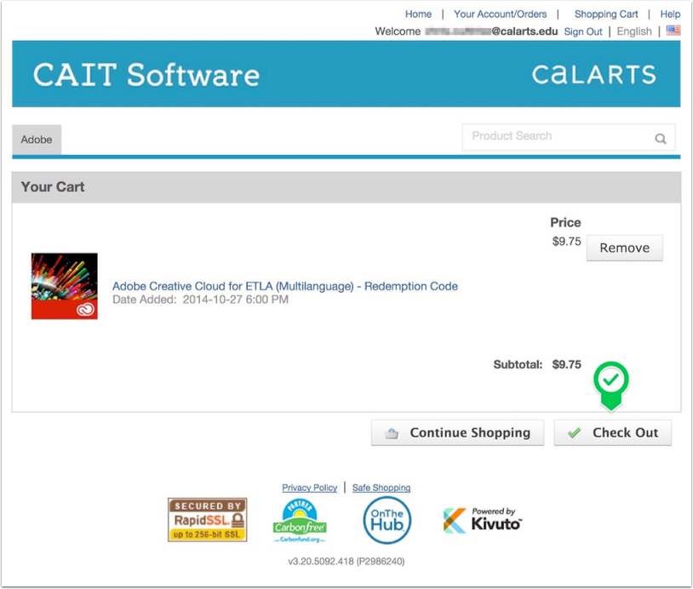693x589 pixels.
Task: Open the Adobe Creative Cloud product thumbnail
Action: point(65,286)
